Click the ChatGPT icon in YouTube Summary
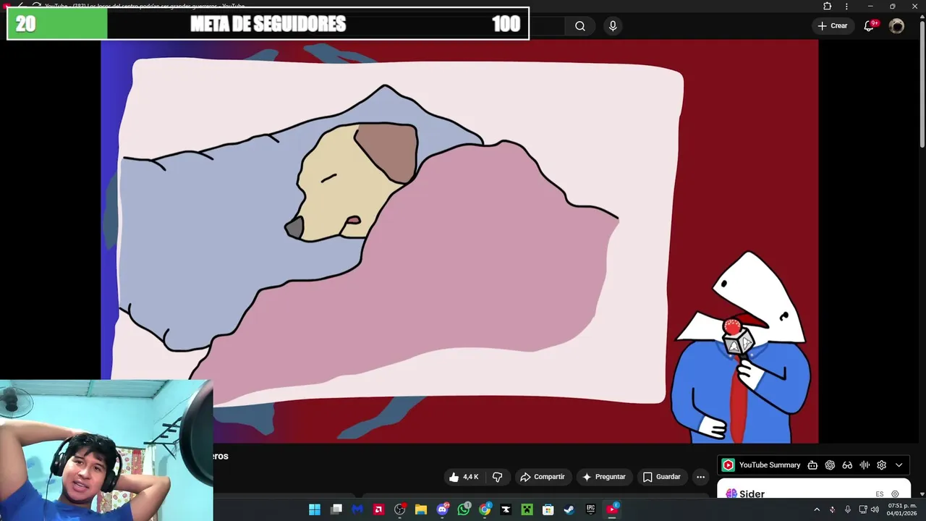This screenshot has width=926, height=521. tap(830, 465)
